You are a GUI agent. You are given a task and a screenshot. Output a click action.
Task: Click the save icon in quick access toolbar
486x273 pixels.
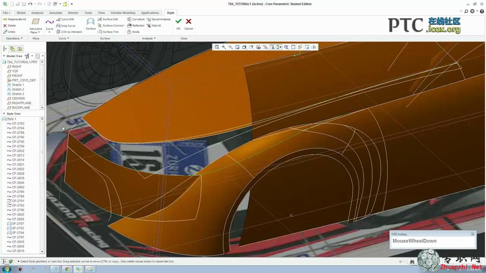click(x=24, y=4)
